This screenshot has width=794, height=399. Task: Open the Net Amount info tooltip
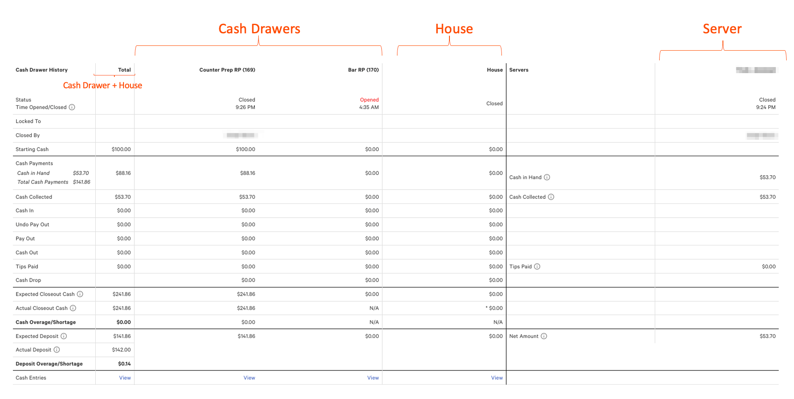pos(545,336)
